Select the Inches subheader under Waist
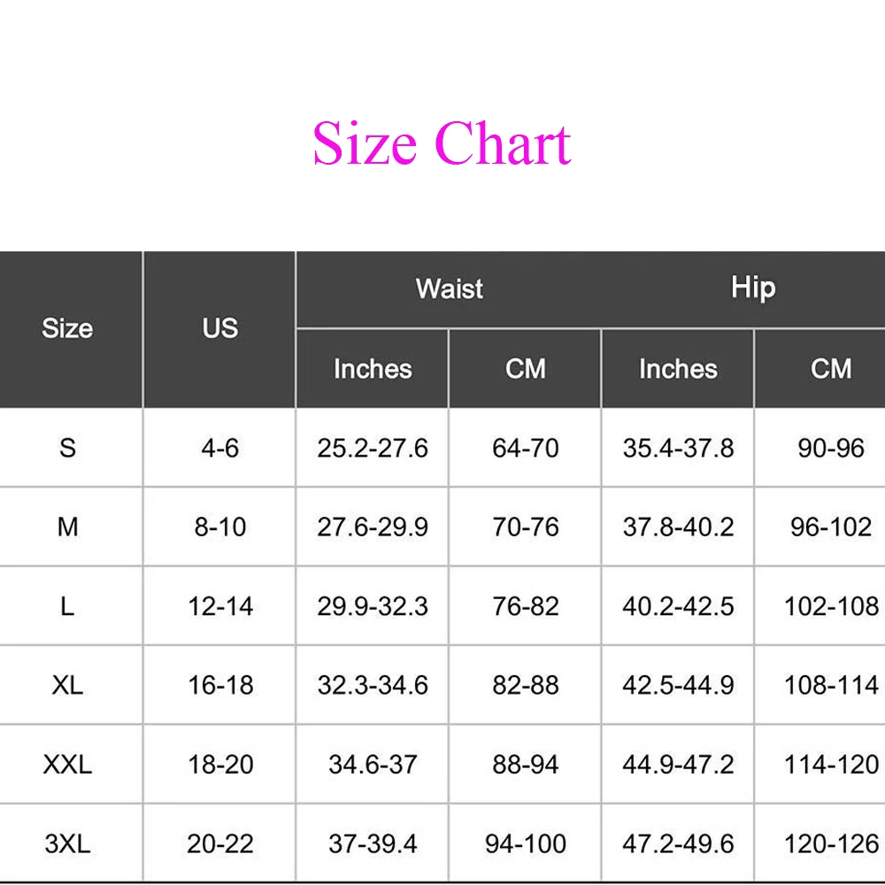This screenshot has width=885, height=885. pos(373,369)
